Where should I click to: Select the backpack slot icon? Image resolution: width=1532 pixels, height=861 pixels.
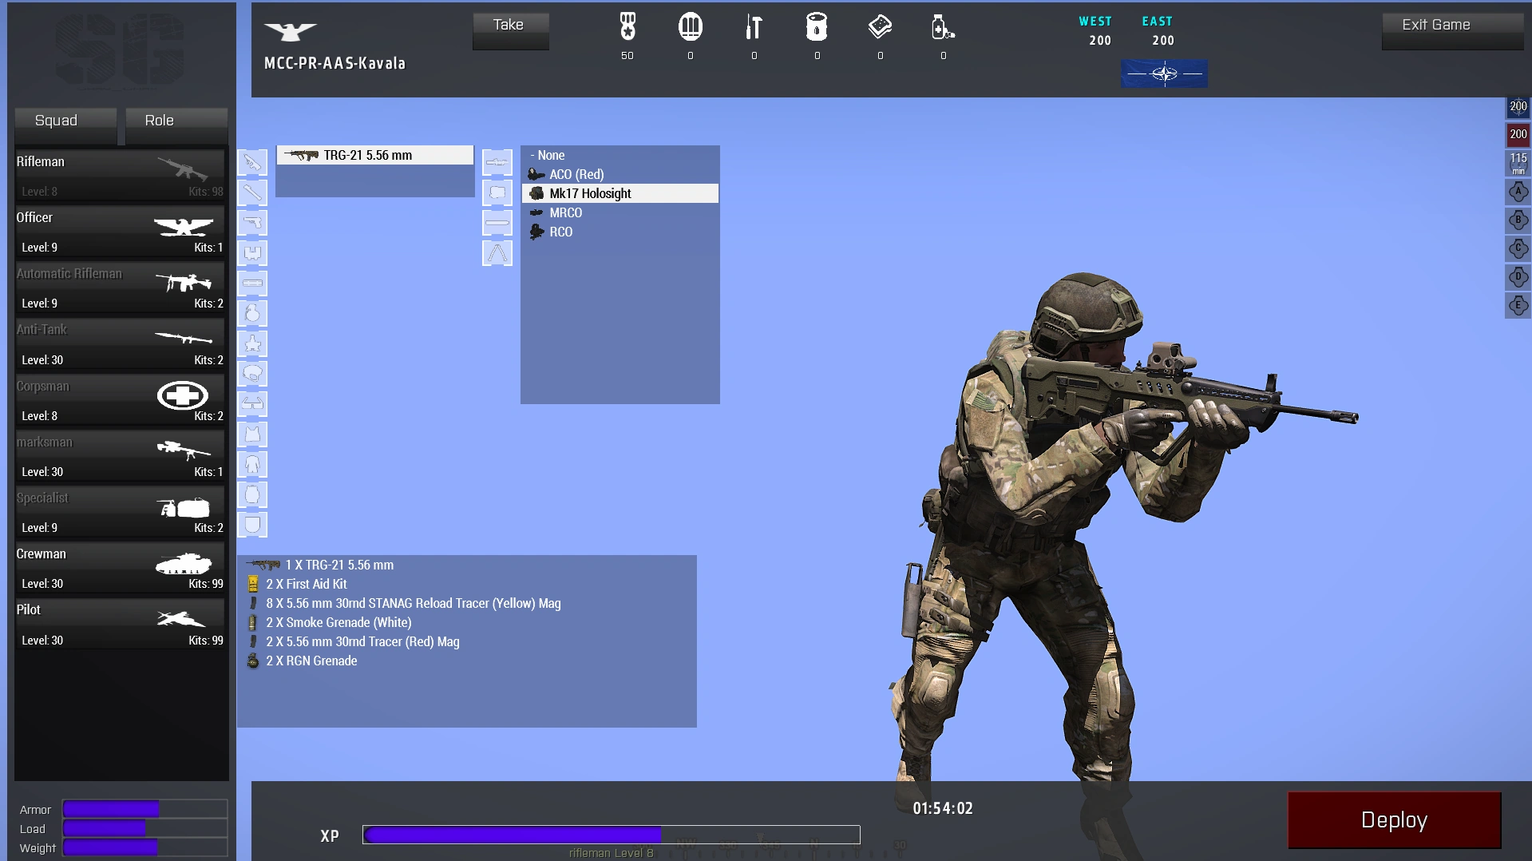coord(252,494)
